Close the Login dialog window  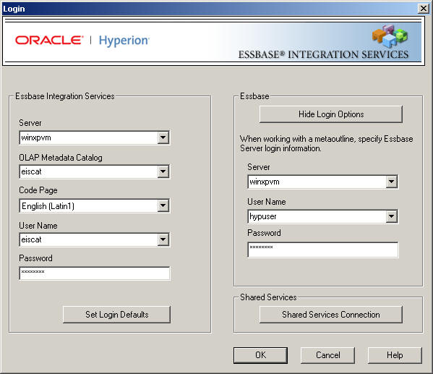424,9
